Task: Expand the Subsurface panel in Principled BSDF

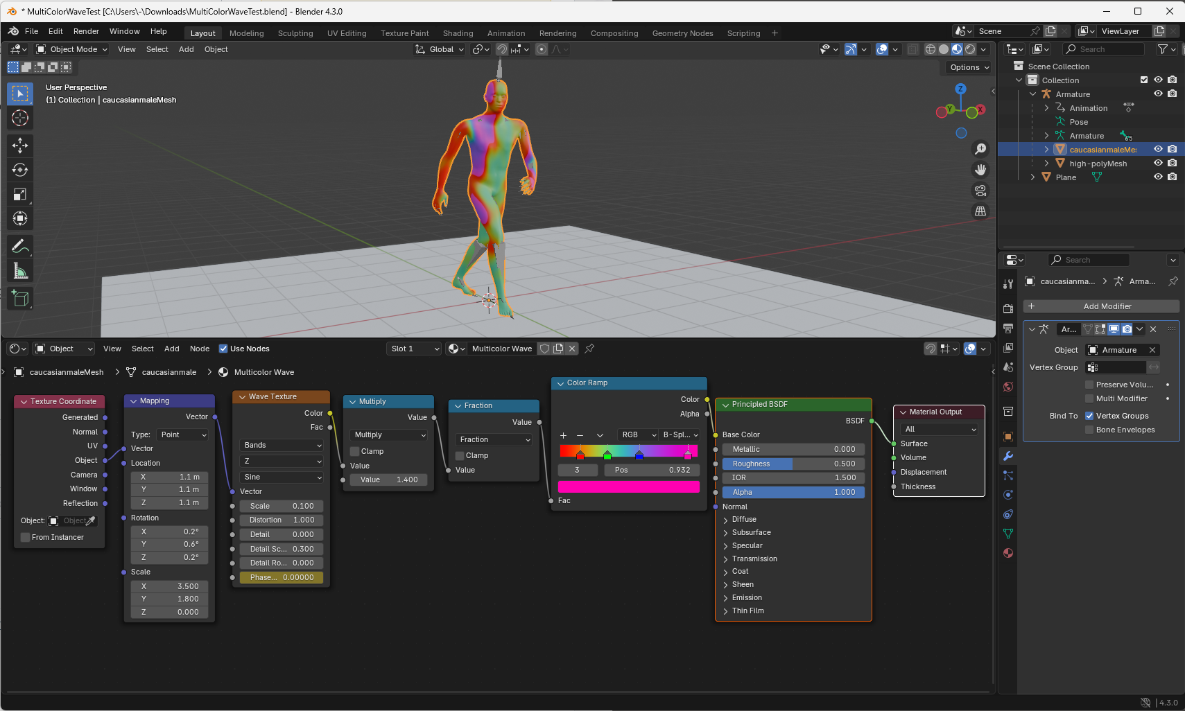Action: (751, 532)
